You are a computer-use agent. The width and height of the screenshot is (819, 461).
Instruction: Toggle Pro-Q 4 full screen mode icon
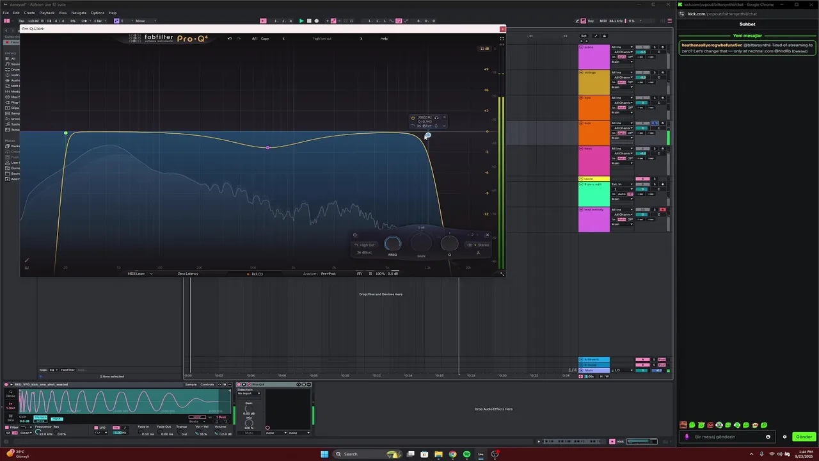(x=502, y=38)
